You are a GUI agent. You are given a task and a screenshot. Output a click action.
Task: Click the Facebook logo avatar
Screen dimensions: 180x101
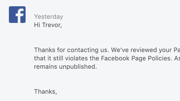[17, 15]
